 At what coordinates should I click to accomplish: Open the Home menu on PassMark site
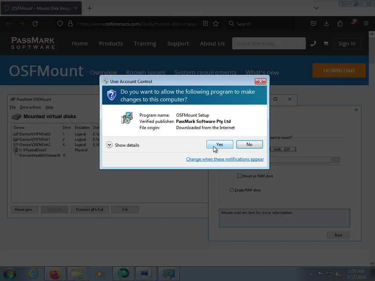(79, 44)
